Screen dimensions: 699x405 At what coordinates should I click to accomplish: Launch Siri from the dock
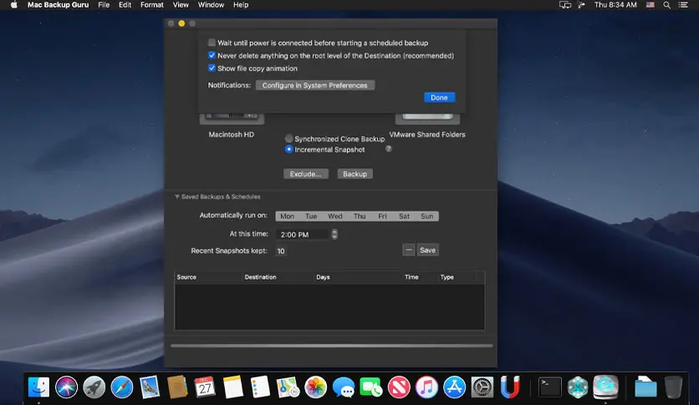pyautogui.click(x=66, y=387)
